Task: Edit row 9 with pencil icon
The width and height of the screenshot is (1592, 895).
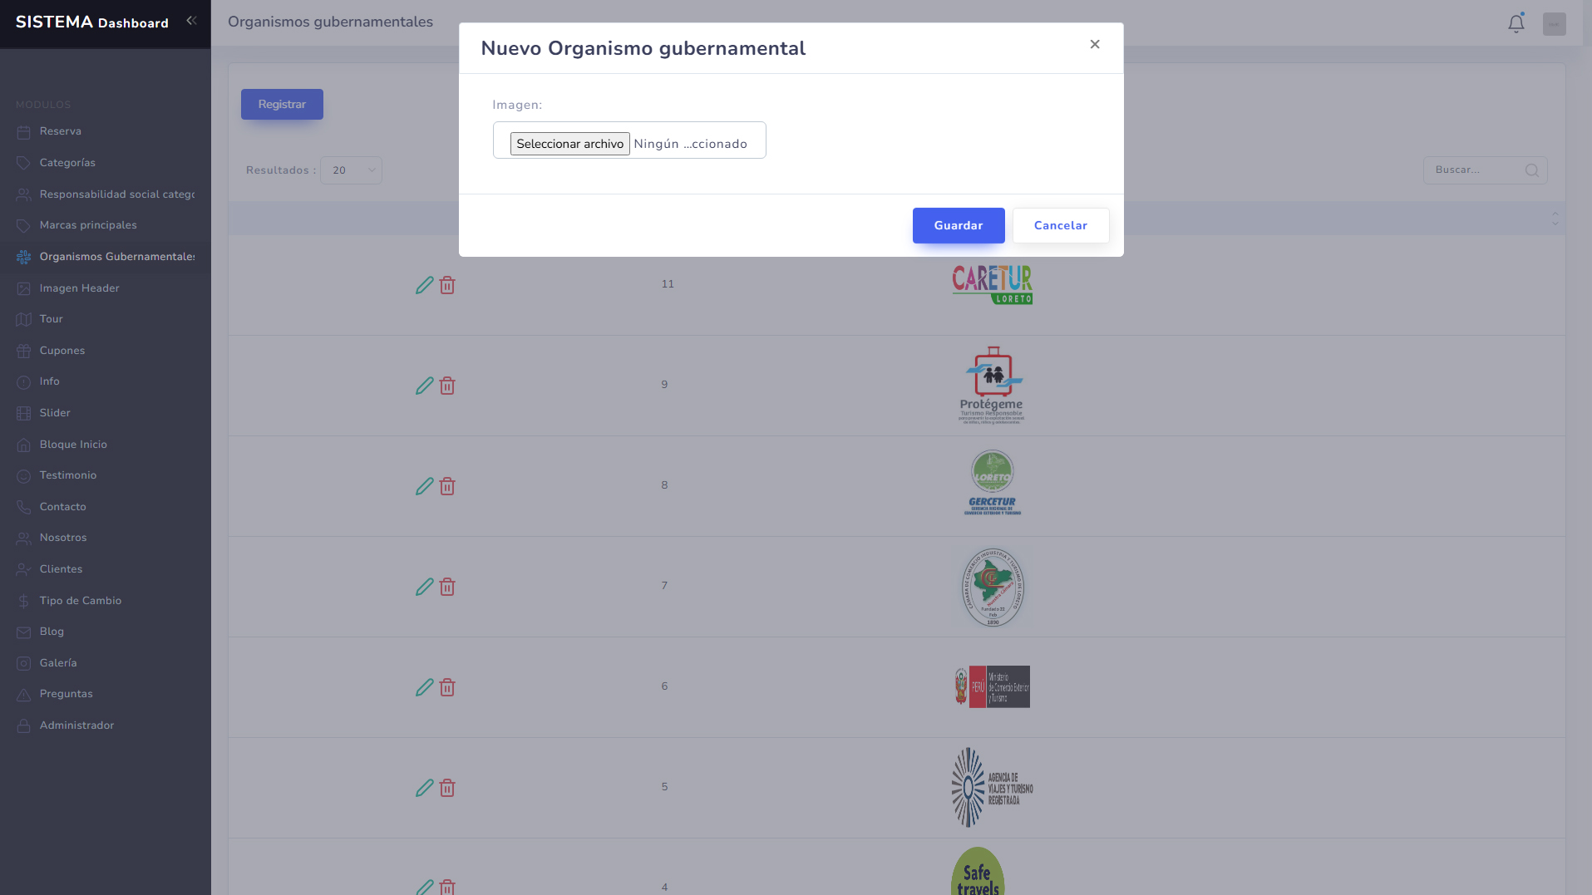Action: pos(424,386)
